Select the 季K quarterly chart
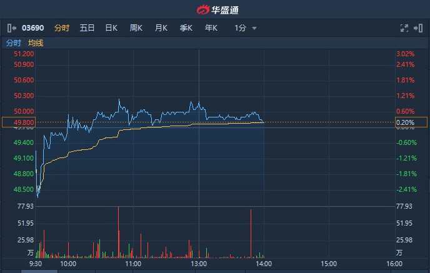 (186, 28)
